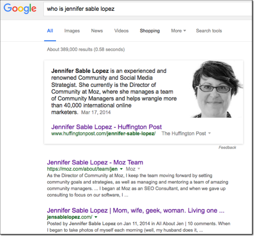Image resolution: width=254 pixels, height=236 pixels.
Task: Expand the gray The Huffington Post dropdown arrow
Action: (210, 134)
